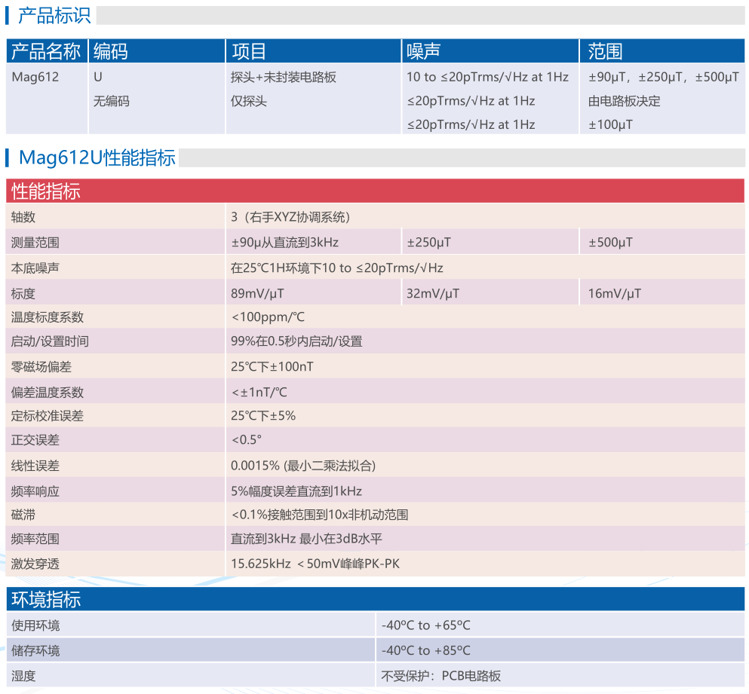Click the 无编码 code entry
The width and height of the screenshot is (749, 694).
(112, 101)
